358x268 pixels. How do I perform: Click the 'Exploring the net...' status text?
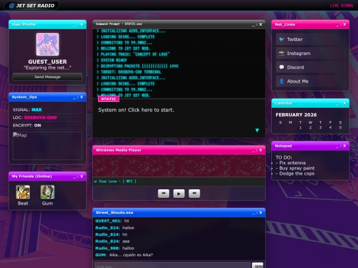[x=48, y=67]
